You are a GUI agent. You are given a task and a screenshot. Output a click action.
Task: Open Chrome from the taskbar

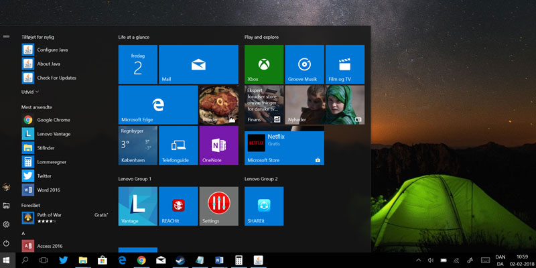pyautogui.click(x=141, y=261)
